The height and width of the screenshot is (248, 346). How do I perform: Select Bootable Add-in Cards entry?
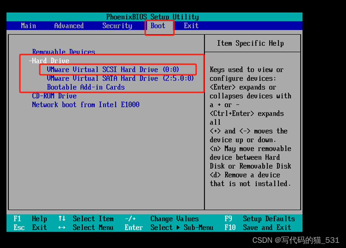[x=86, y=87]
